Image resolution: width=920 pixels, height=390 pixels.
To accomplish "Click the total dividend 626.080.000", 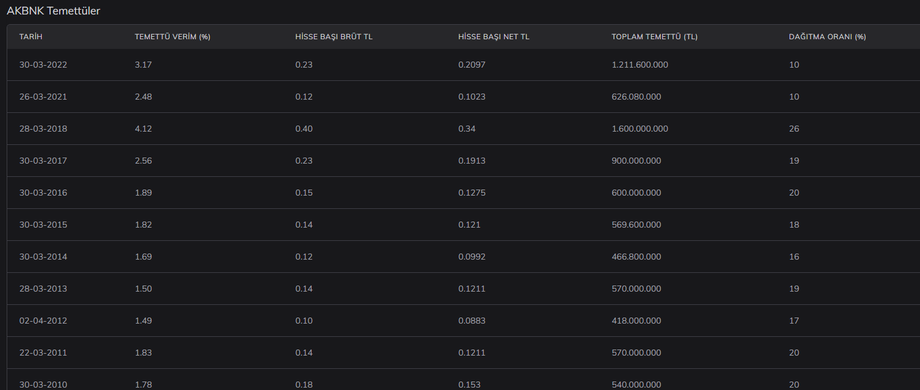I will coord(636,97).
